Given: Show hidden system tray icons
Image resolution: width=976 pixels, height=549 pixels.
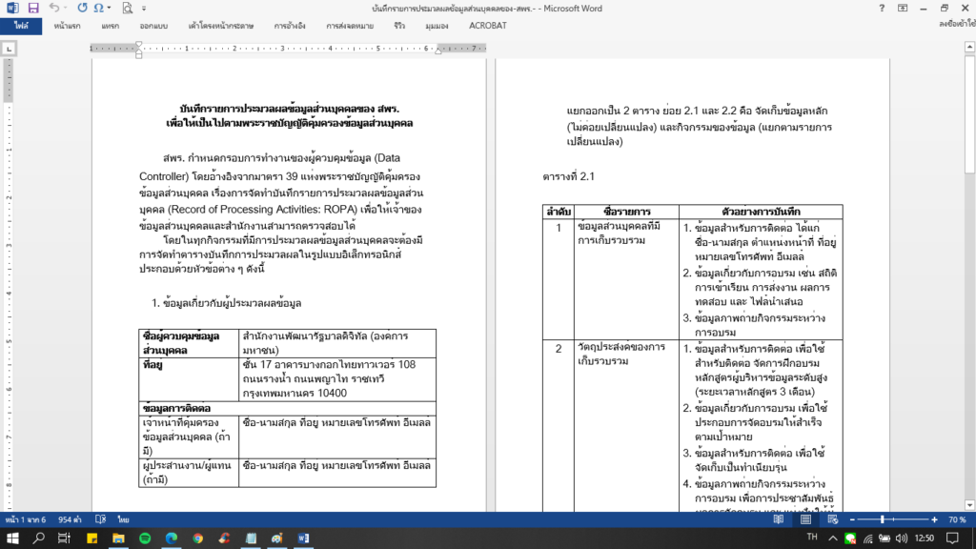Looking at the screenshot, I should pyautogui.click(x=833, y=539).
